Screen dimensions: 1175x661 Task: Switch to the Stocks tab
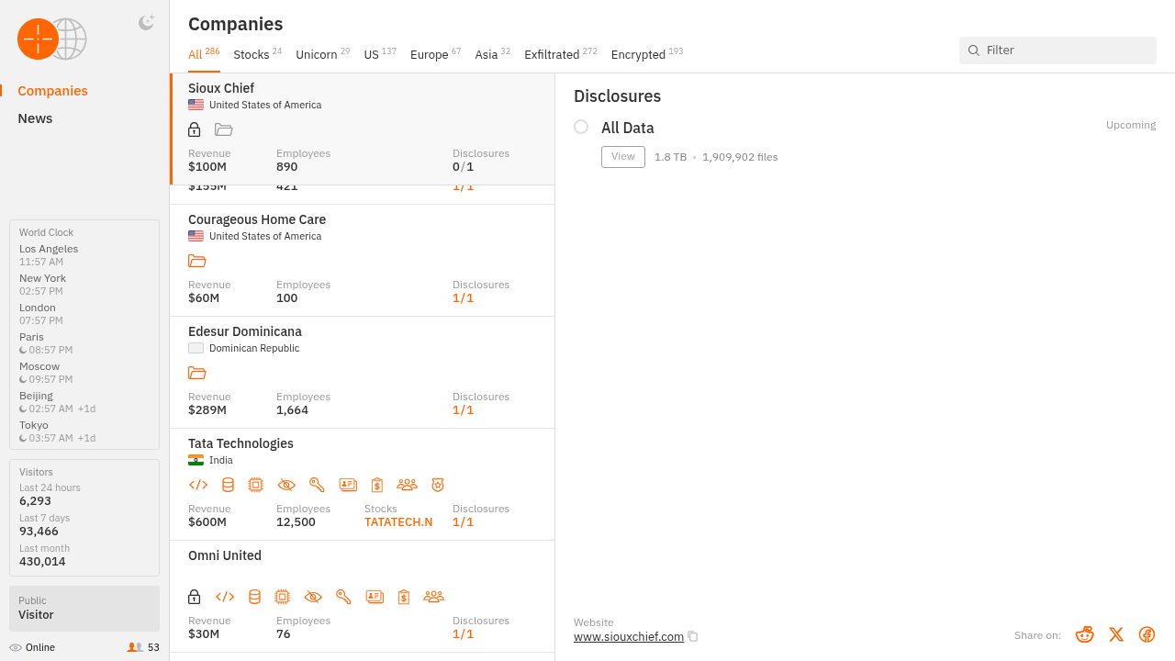point(258,54)
